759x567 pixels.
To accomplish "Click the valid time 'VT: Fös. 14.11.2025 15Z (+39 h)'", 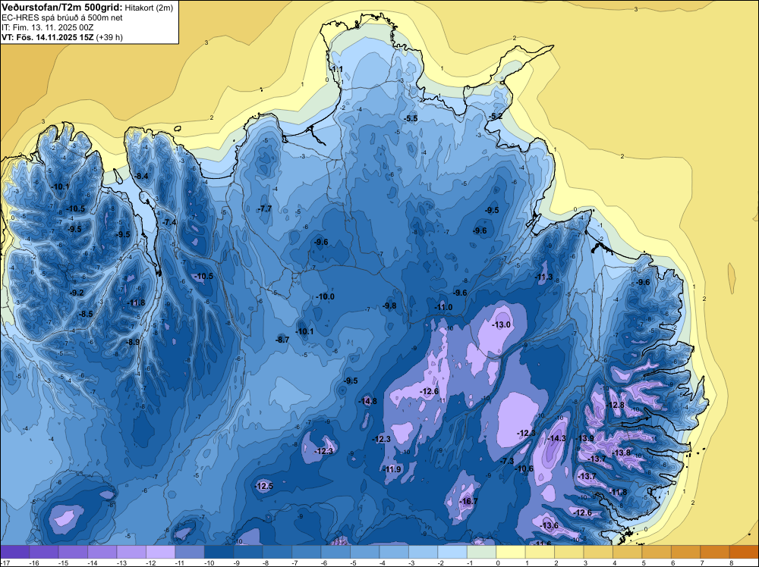I will click(62, 37).
